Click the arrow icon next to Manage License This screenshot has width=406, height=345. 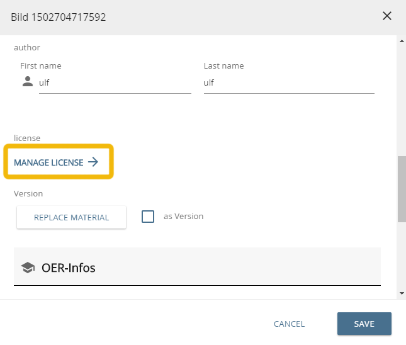pos(93,162)
